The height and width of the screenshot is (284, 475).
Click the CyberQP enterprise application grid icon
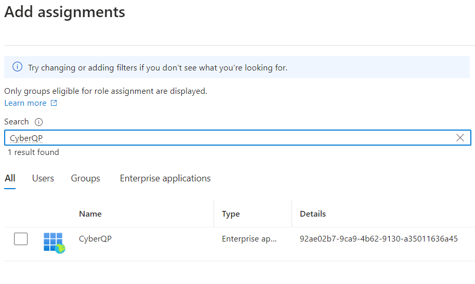point(54,243)
